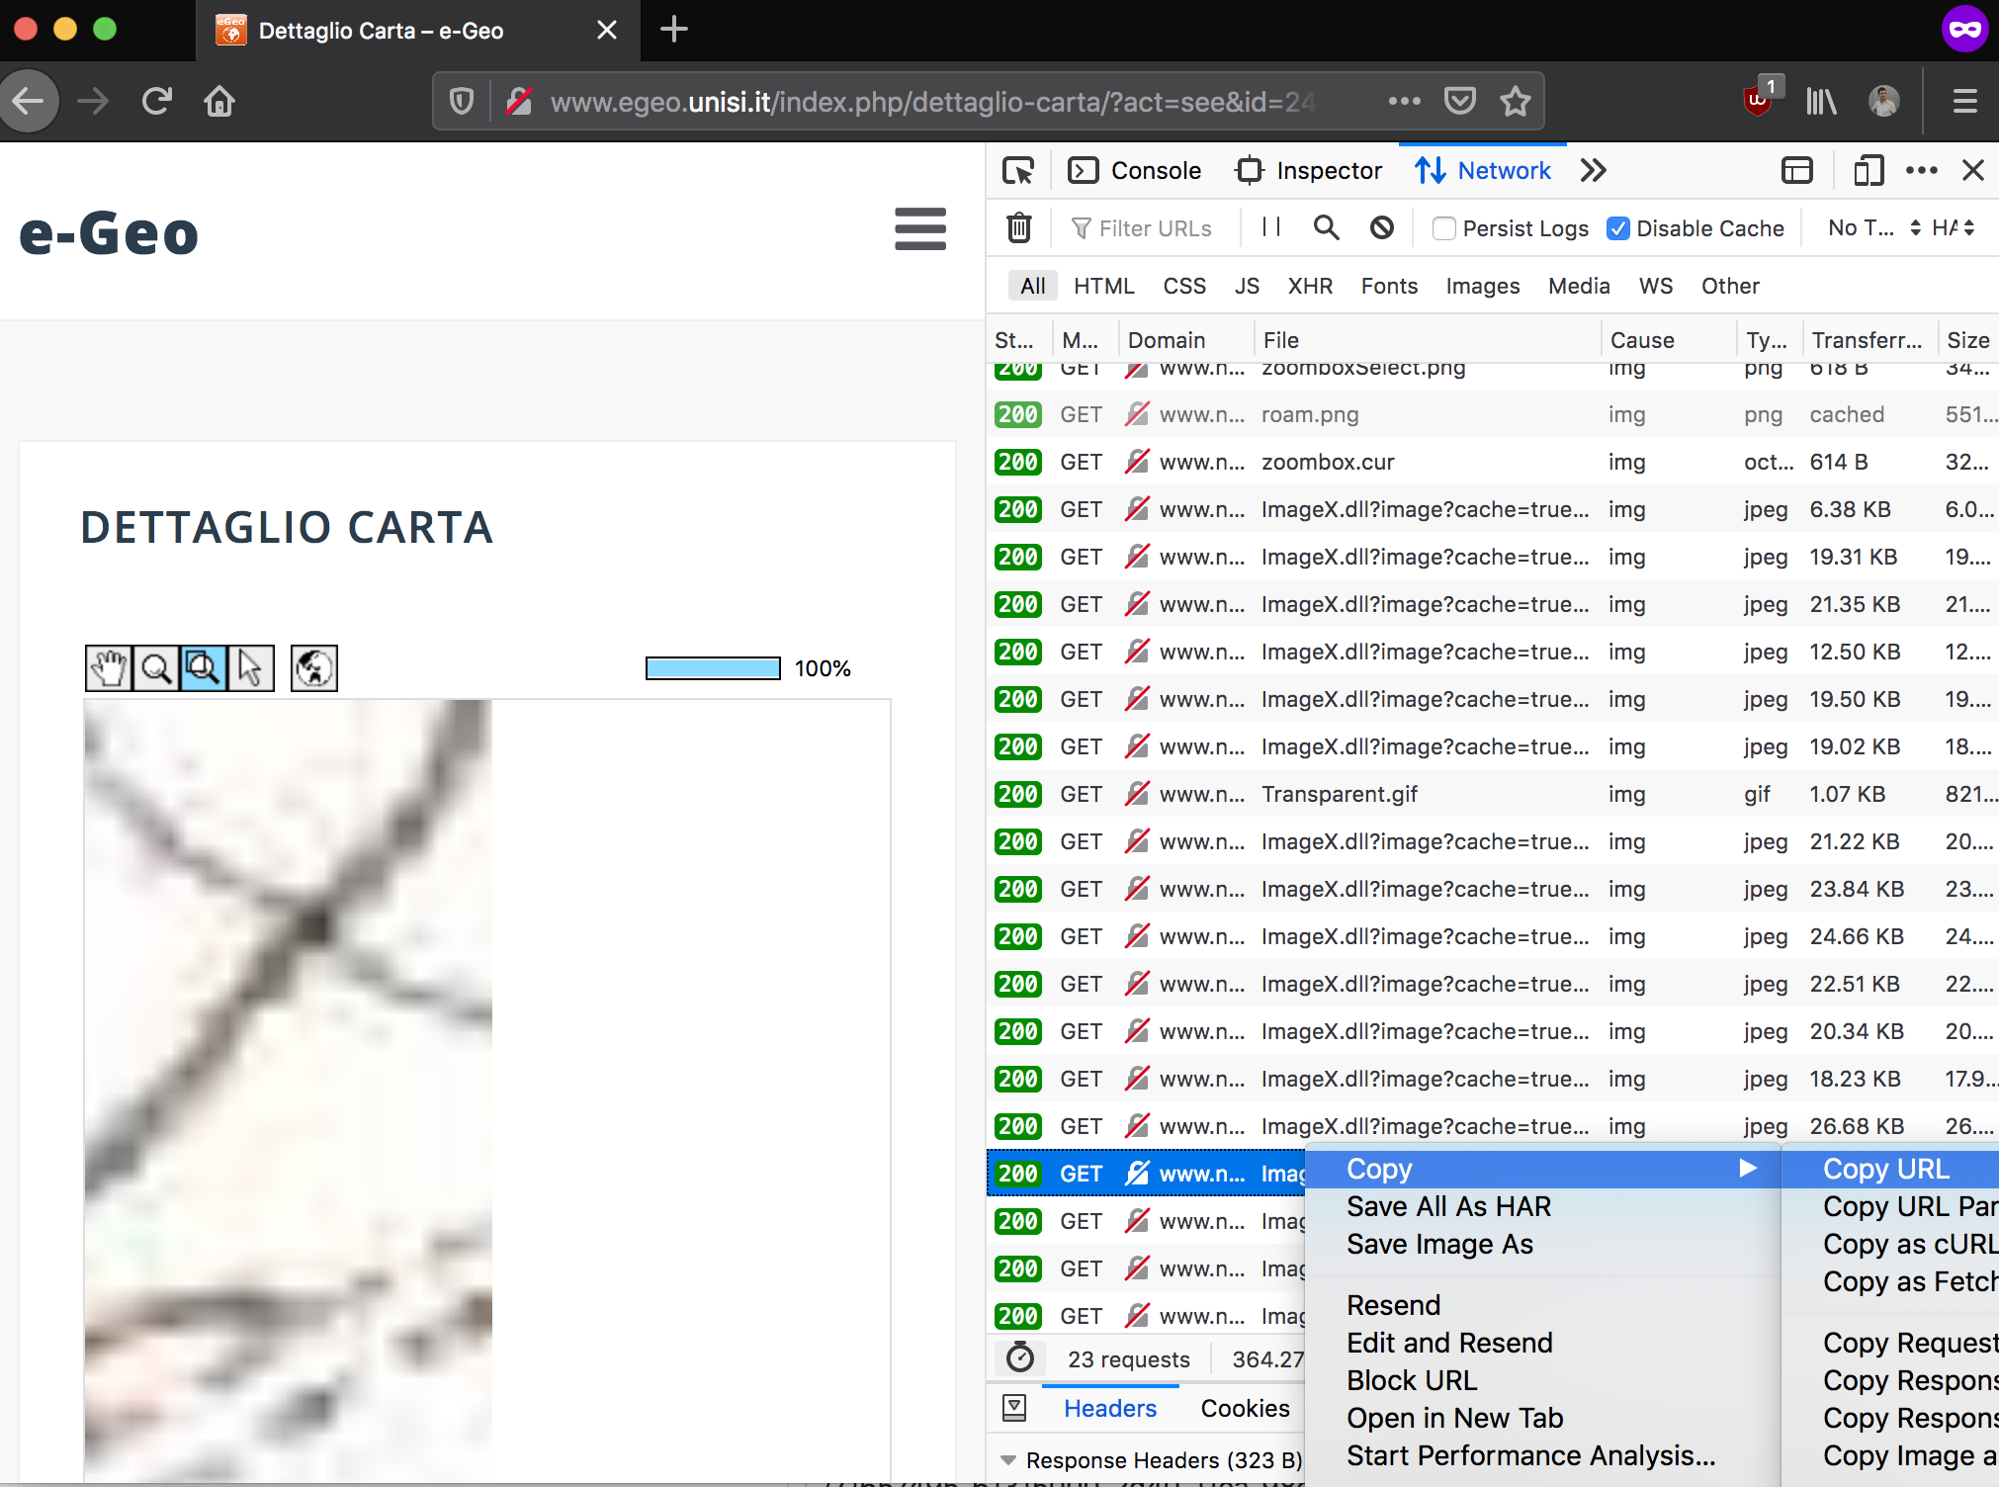Clear network log with trash icon
Screen dimensions: 1999x1487
coord(1019,228)
